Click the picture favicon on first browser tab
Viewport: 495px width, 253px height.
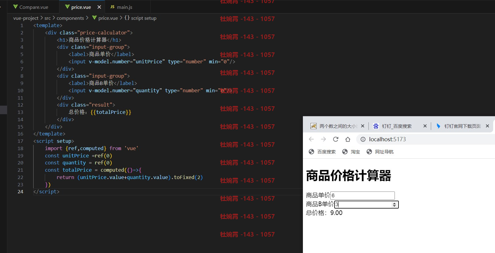[314, 126]
